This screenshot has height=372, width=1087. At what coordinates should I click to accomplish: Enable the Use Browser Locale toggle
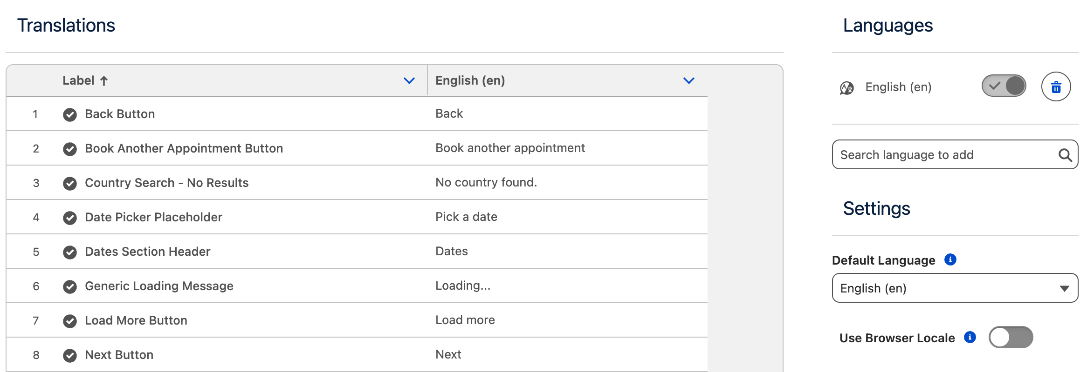click(x=1011, y=337)
